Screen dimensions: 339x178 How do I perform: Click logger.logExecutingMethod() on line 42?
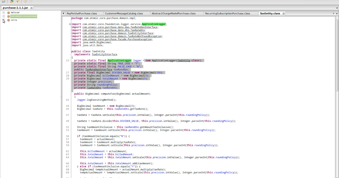[97, 100]
